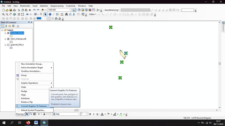
Task: Open the font size dropdown
Action: 87,114
